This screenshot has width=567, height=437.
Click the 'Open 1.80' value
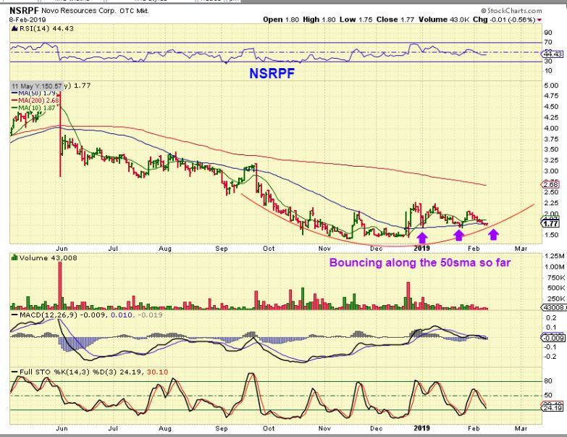(281, 20)
